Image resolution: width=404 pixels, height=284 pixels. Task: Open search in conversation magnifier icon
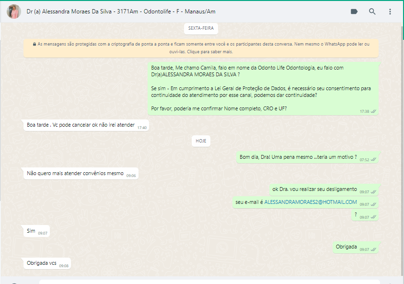coord(372,12)
